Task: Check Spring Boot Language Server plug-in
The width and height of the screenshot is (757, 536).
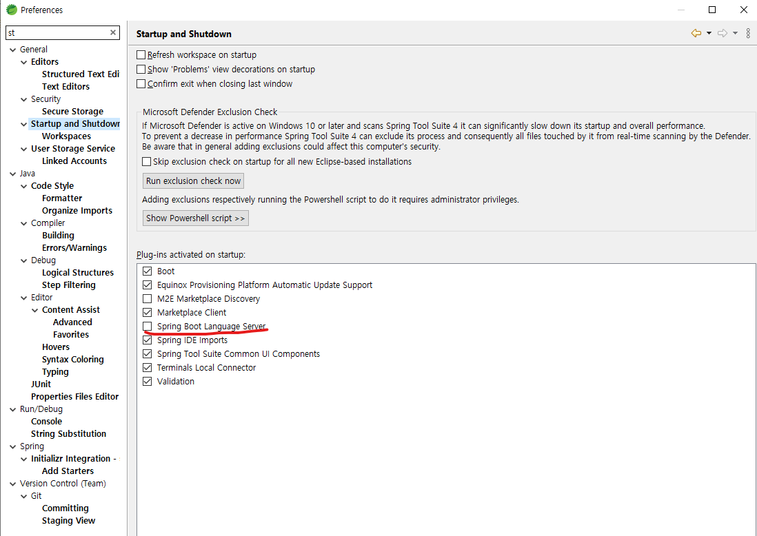Action: [148, 326]
